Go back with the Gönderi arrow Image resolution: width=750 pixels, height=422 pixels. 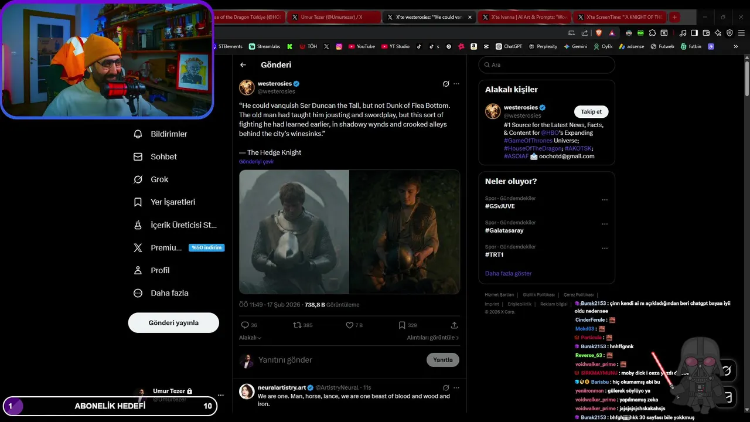[243, 65]
